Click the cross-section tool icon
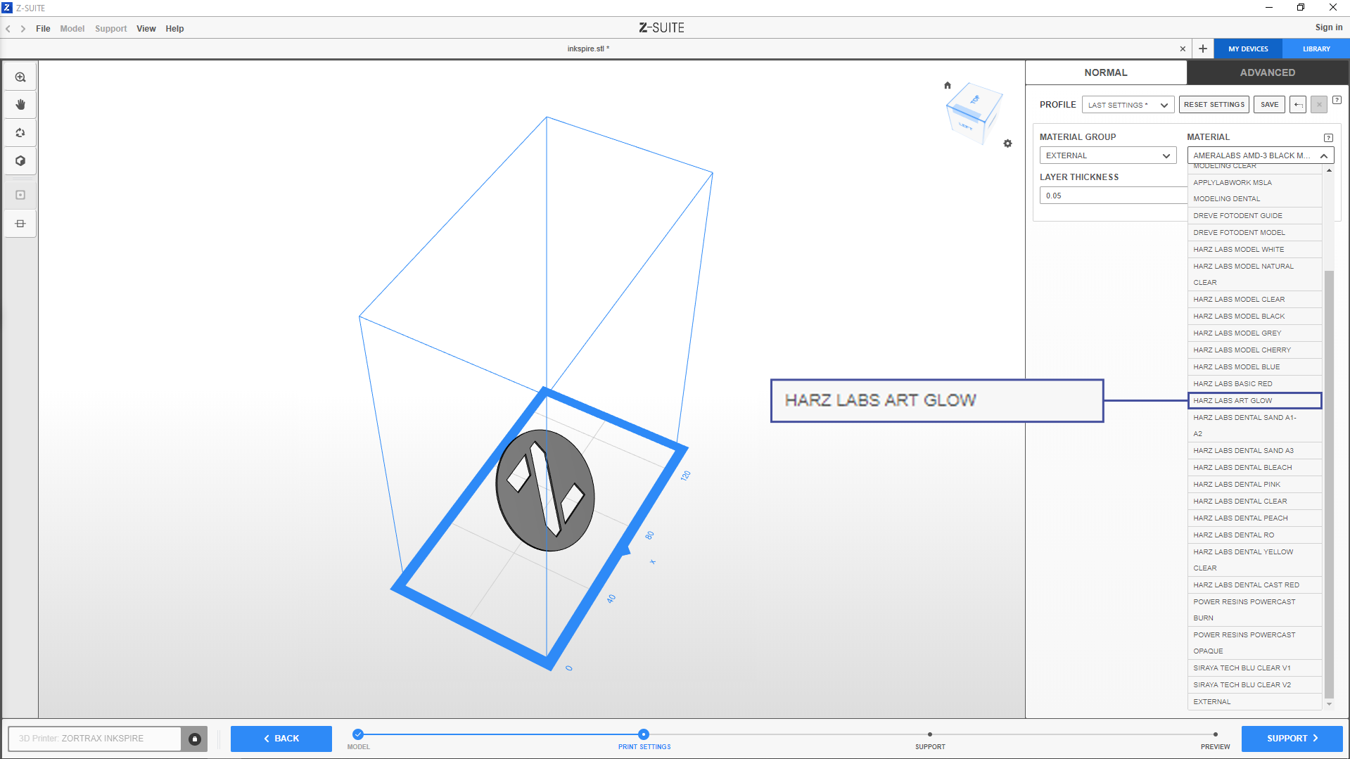The height and width of the screenshot is (759, 1350). coord(20,224)
